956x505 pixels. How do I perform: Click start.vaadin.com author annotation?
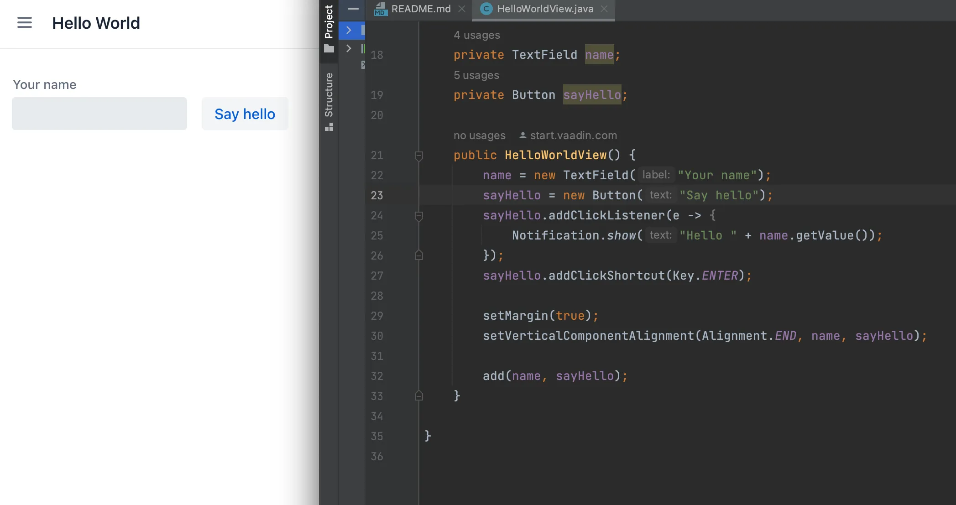[x=573, y=135]
